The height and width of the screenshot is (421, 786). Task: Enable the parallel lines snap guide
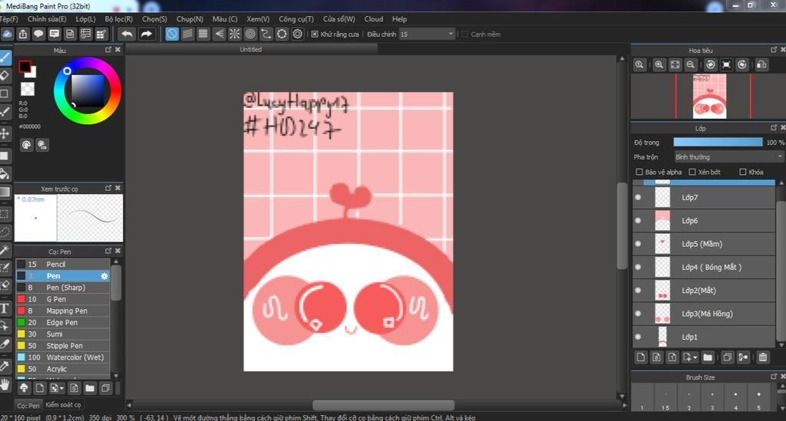pos(187,34)
